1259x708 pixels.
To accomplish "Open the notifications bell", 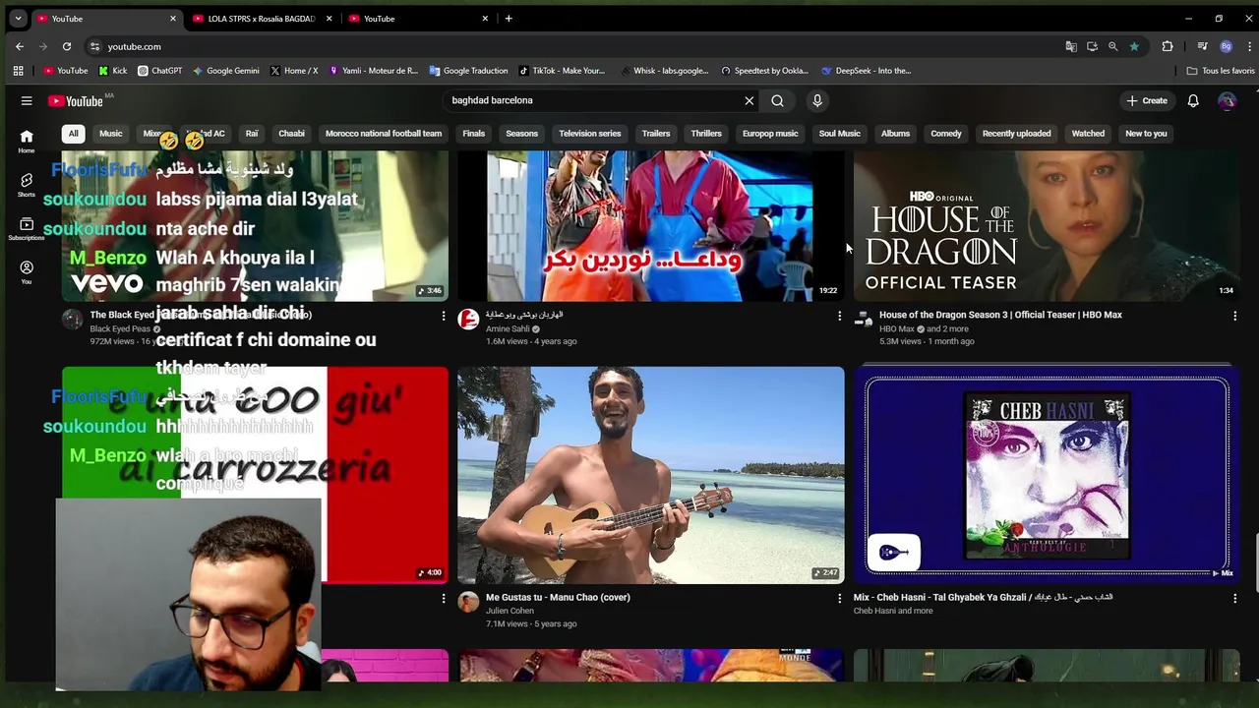I will coord(1193,100).
